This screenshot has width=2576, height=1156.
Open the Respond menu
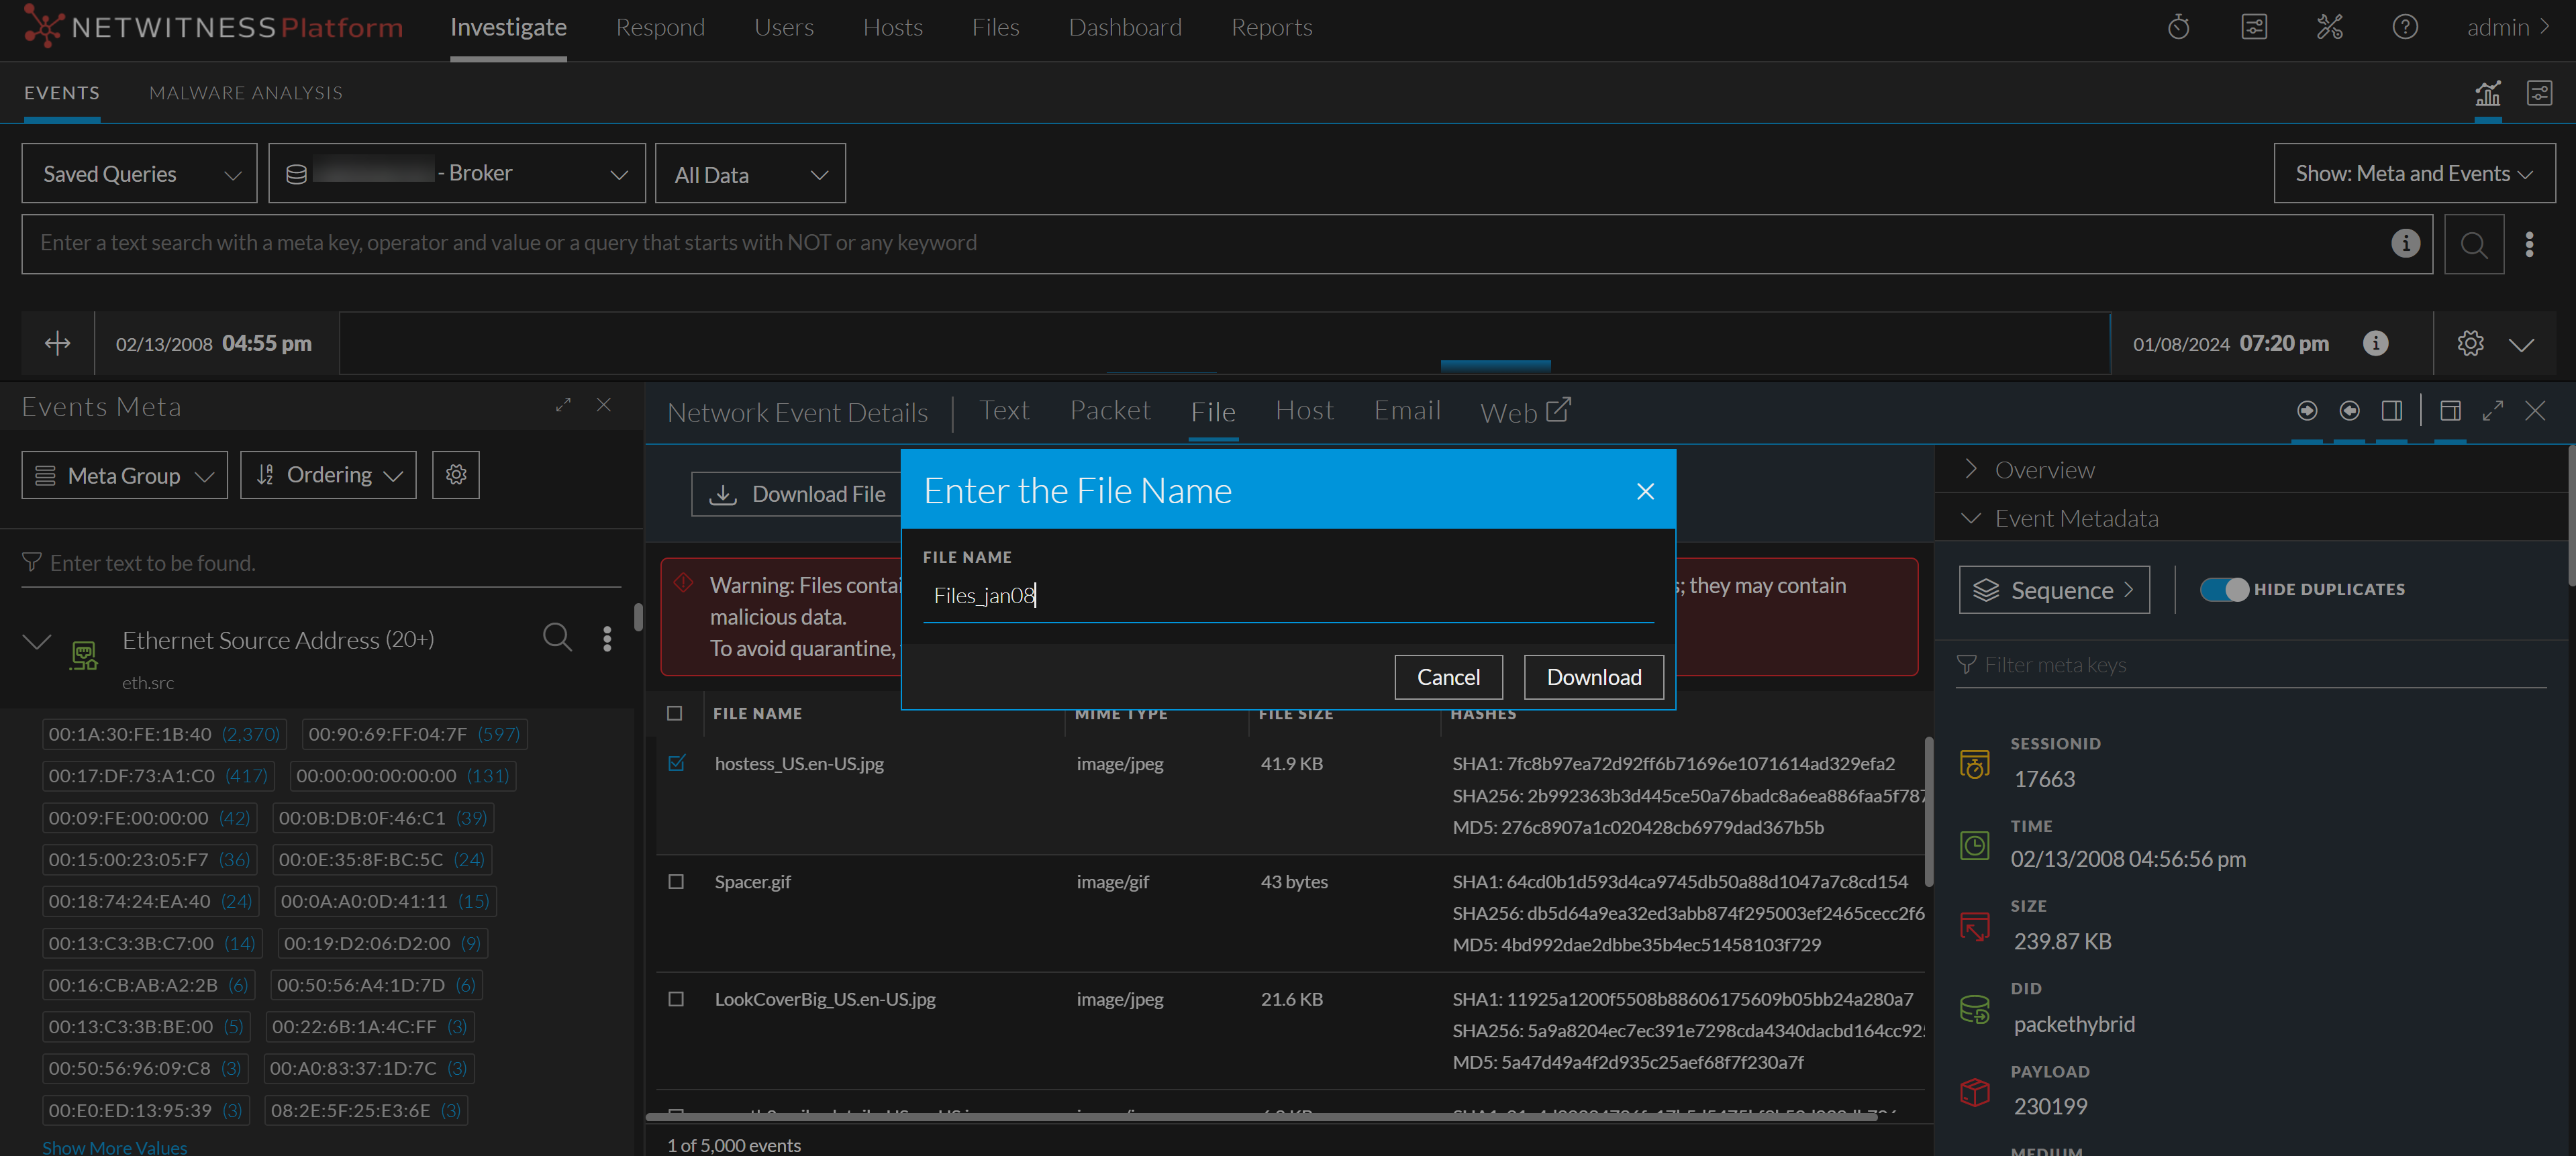pyautogui.click(x=660, y=27)
